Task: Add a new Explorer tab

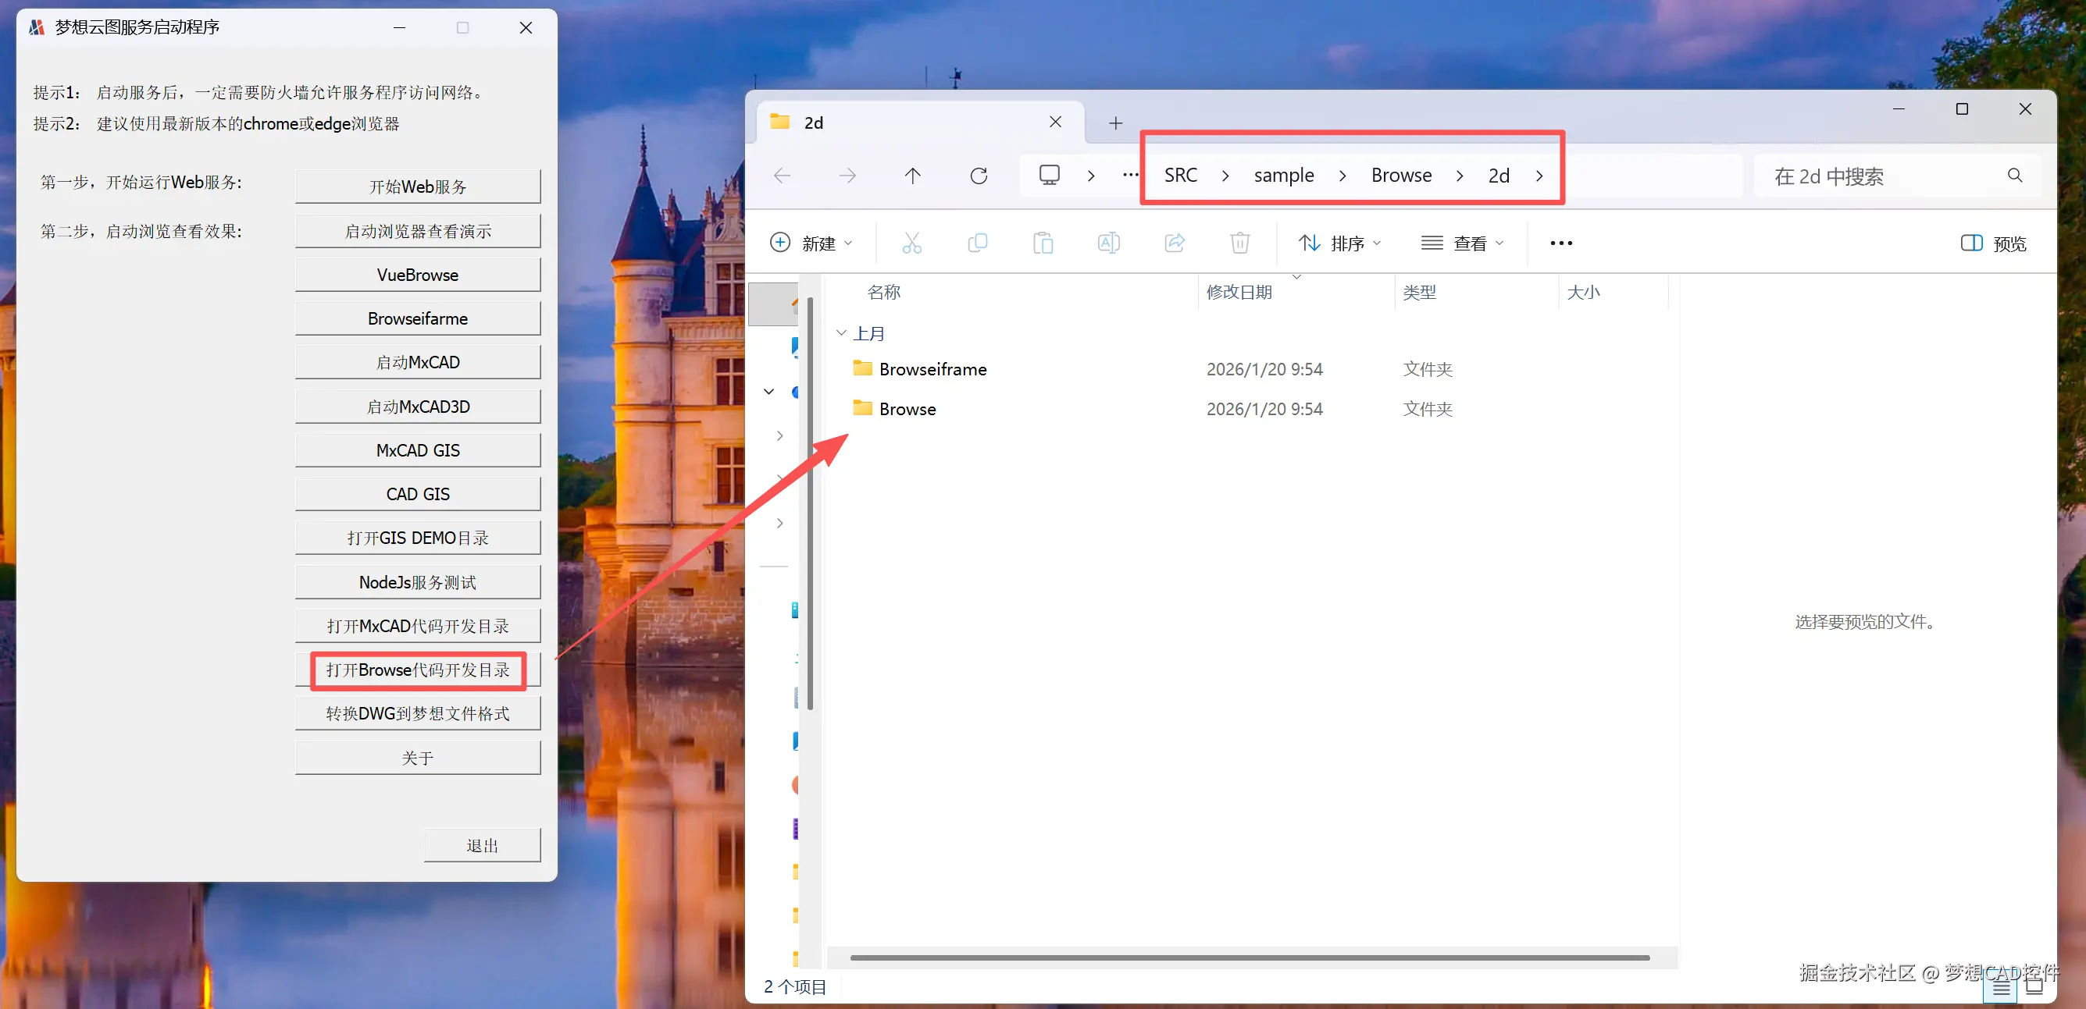Action: coord(1115,123)
